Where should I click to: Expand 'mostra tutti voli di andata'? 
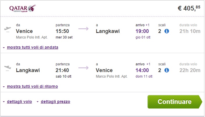pos(32,47)
